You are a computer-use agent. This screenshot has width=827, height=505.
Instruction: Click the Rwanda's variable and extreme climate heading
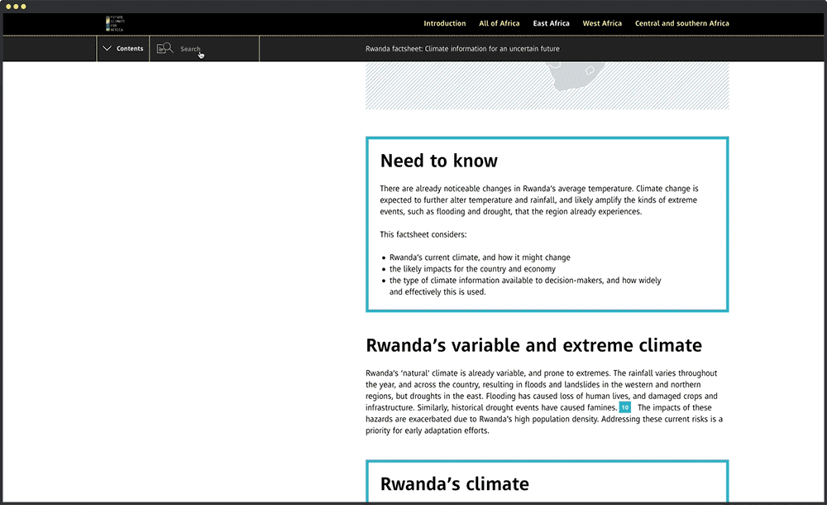[x=533, y=345]
